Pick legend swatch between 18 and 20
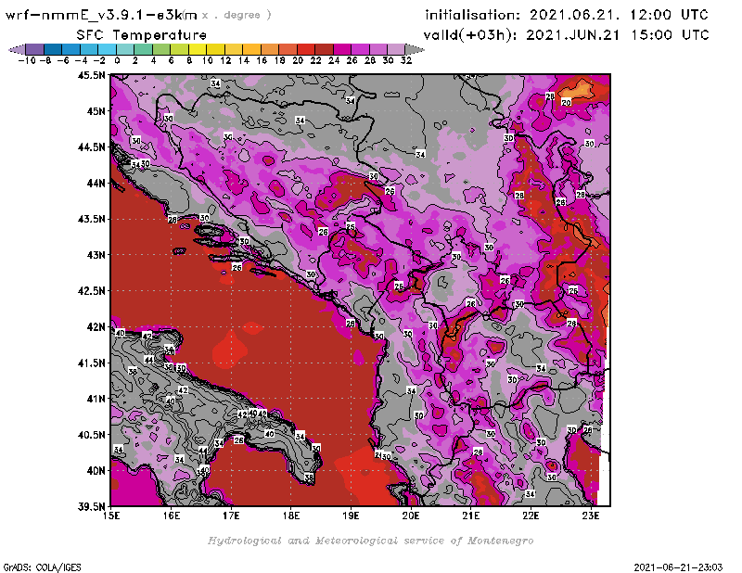742x573 pixels. coord(288,50)
